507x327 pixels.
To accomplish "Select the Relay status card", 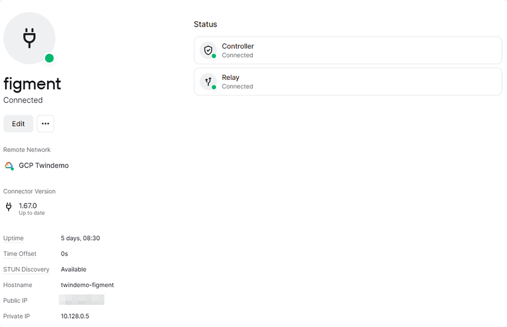I will [348, 82].
